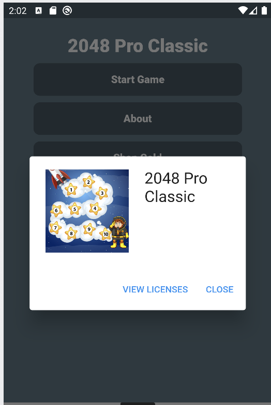Click the rocket in the app artwork
The image size is (271, 405).
pyautogui.click(x=59, y=178)
